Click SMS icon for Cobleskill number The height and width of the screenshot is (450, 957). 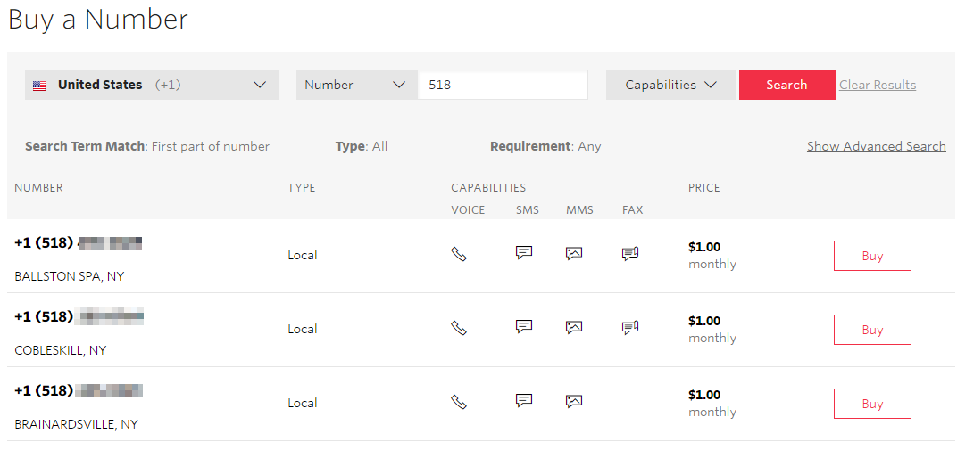coord(524,327)
